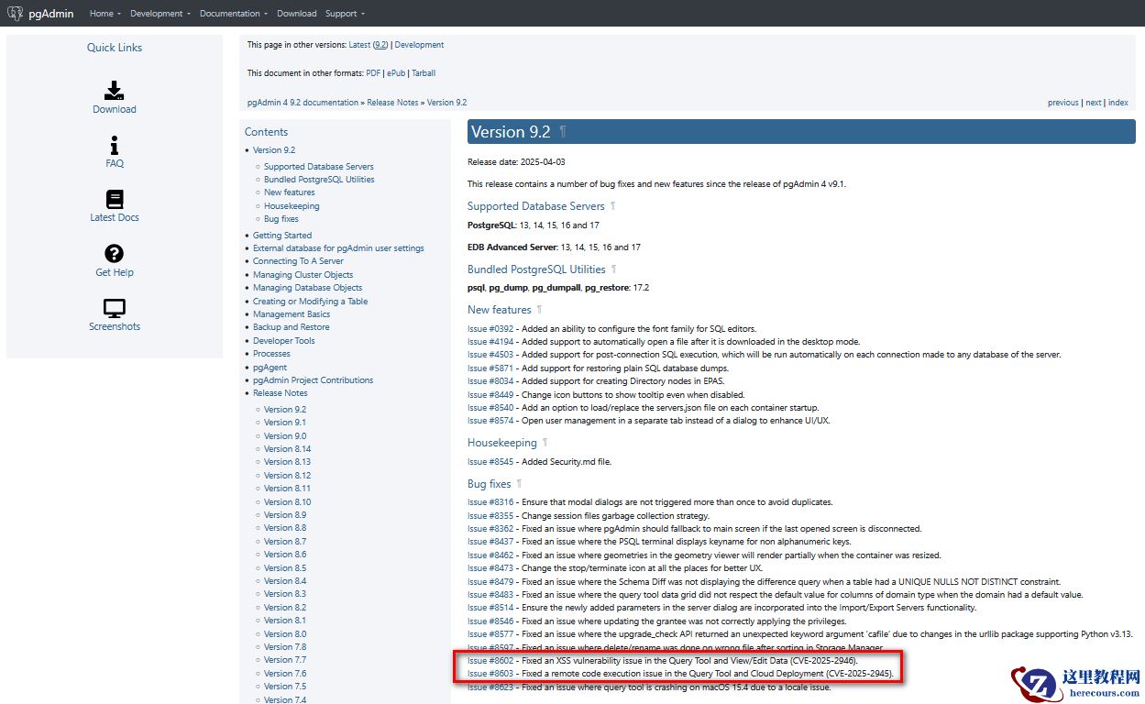Viewport: 1145px width, 704px height.
Task: Select Getting Started in Contents
Action: coord(282,236)
